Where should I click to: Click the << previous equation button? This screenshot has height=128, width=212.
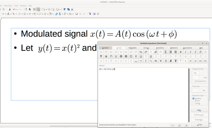(x=180, y=125)
